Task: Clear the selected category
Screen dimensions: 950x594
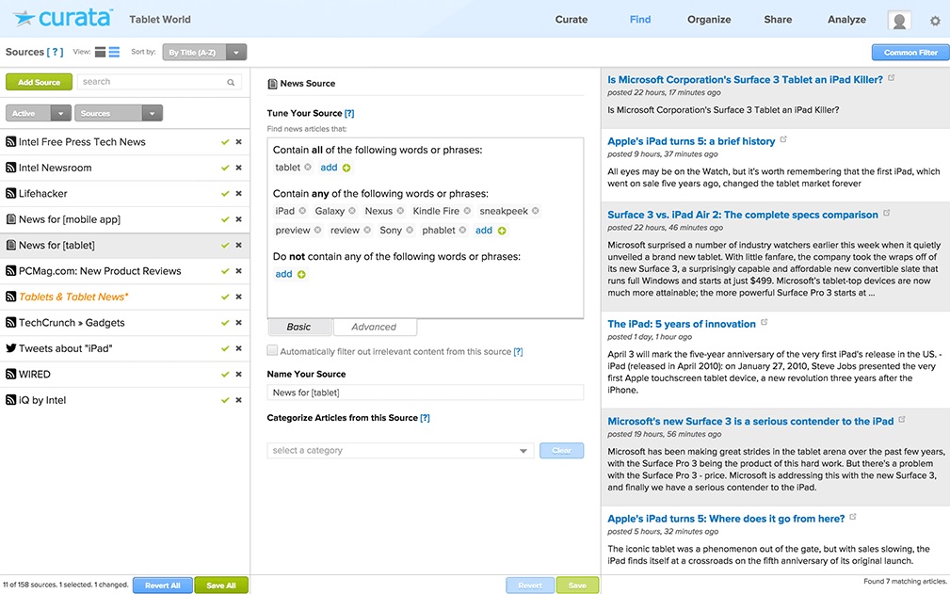Action: point(562,451)
